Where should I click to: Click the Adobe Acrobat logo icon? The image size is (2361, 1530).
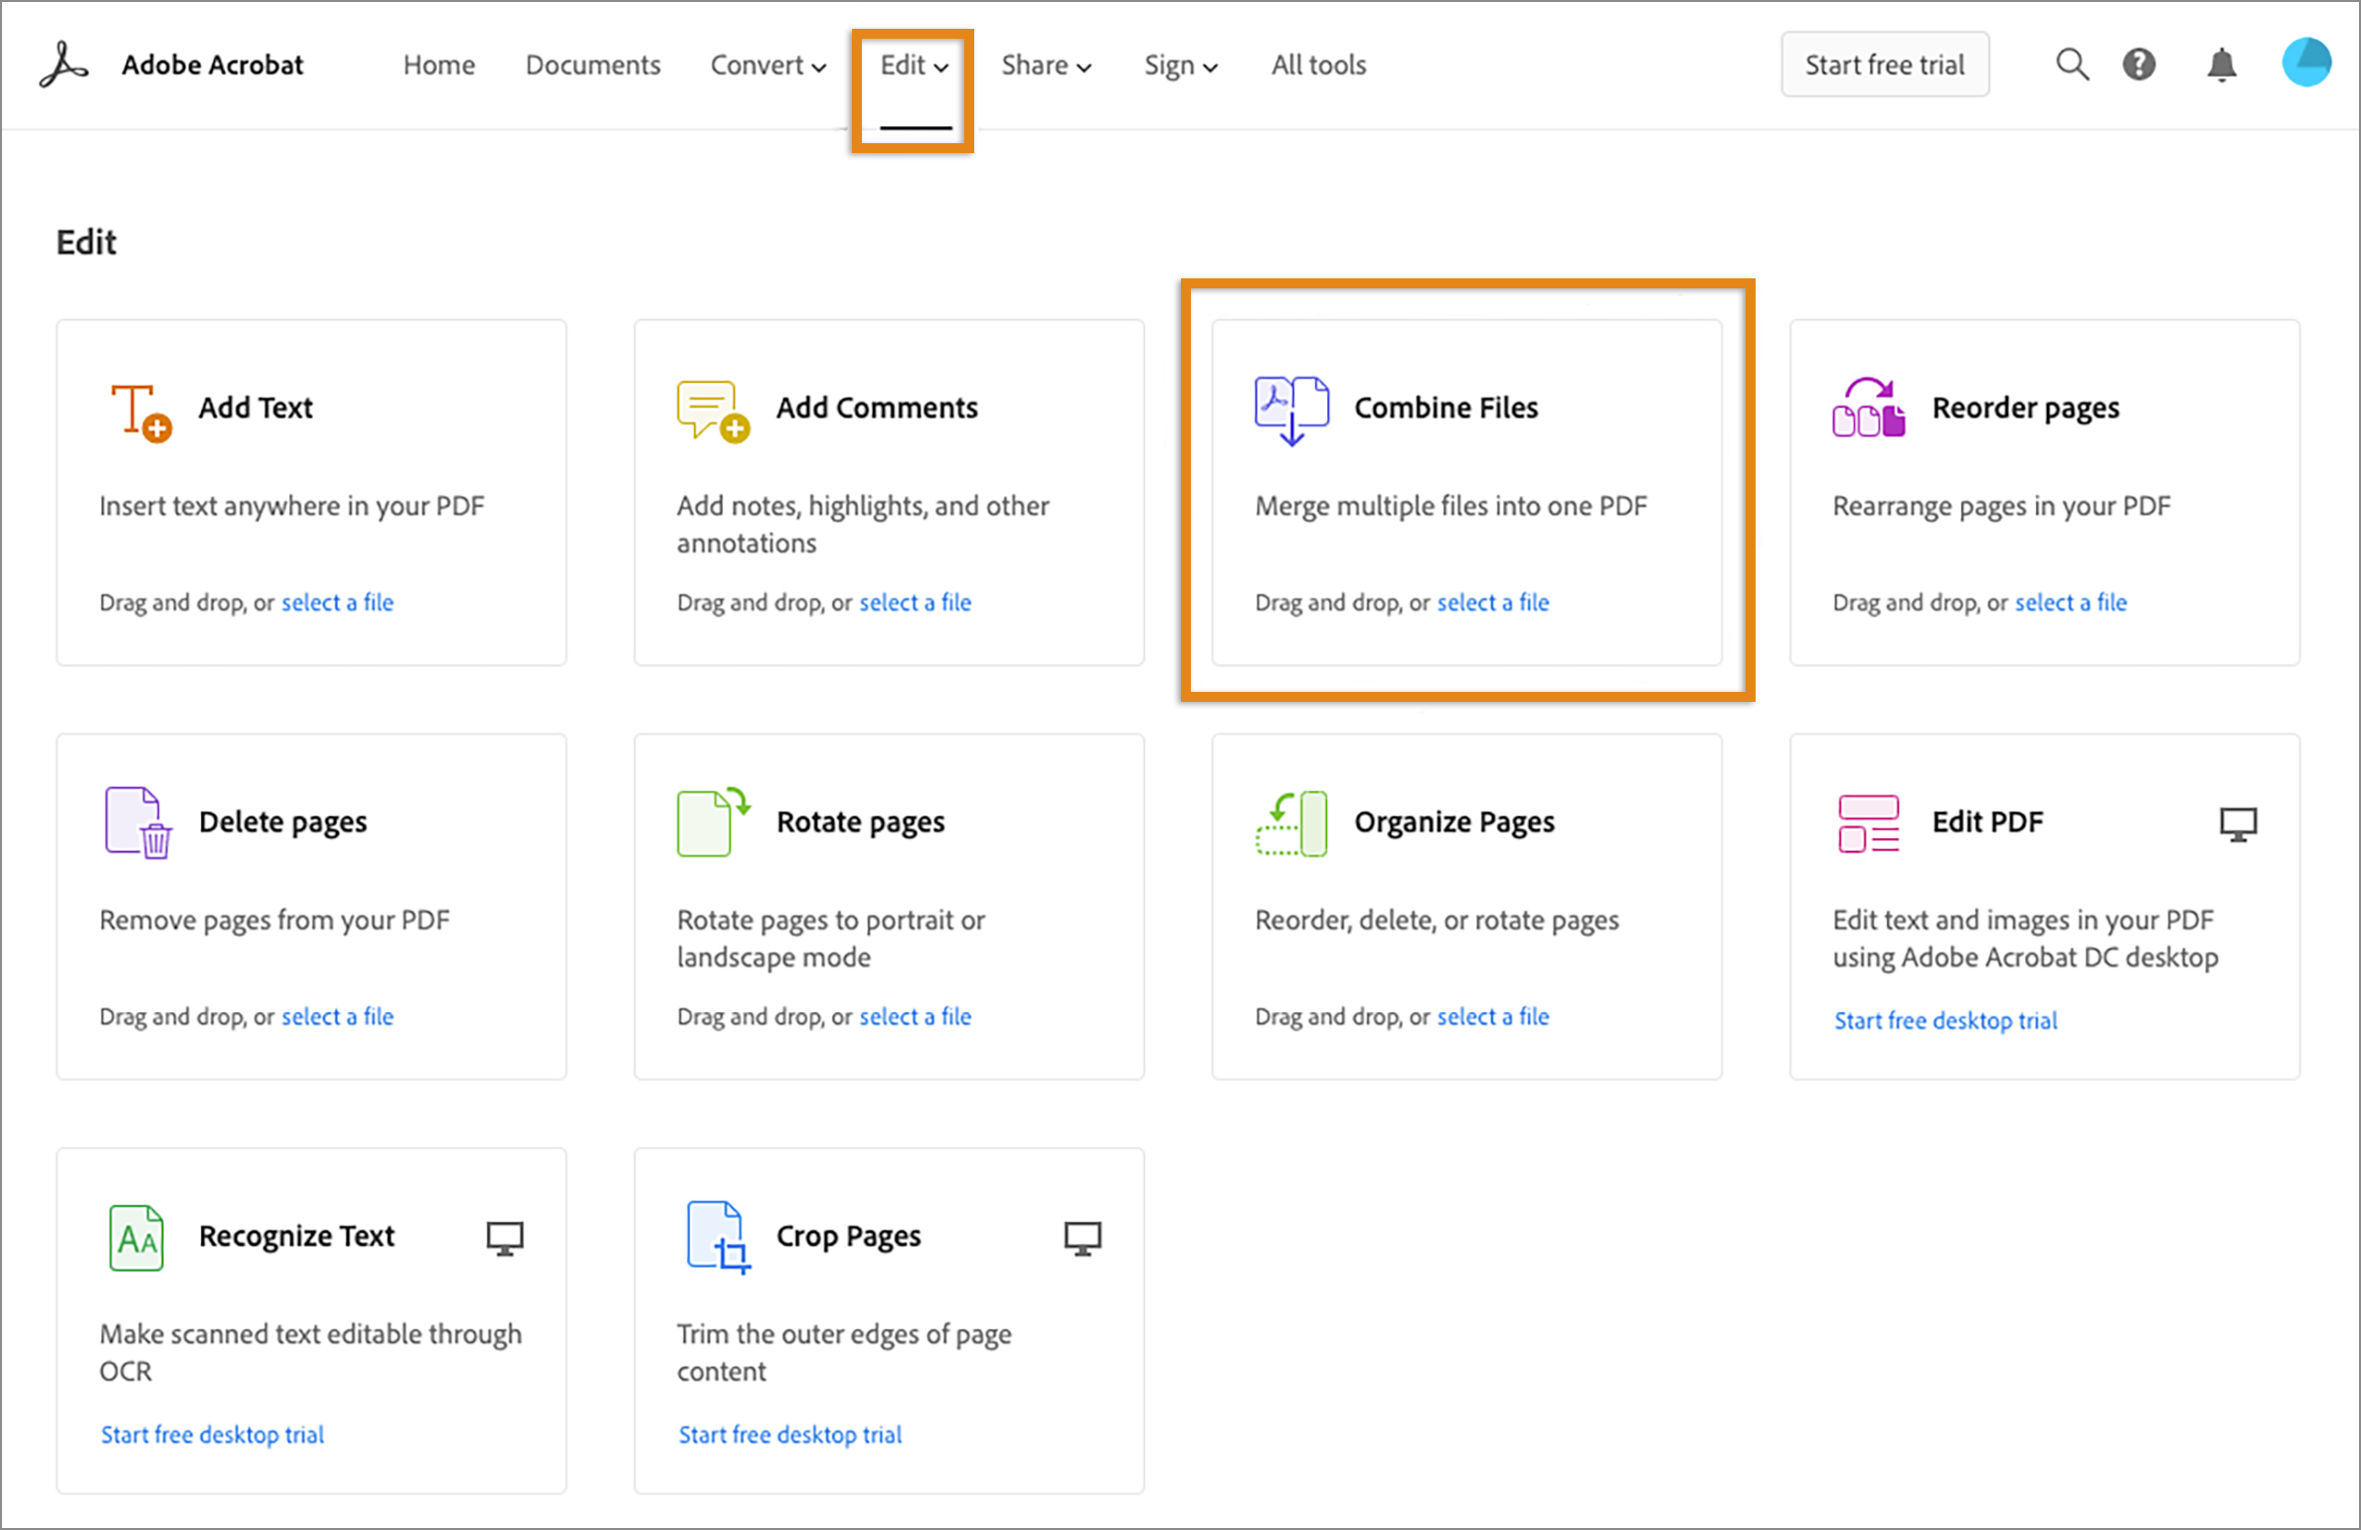click(65, 65)
